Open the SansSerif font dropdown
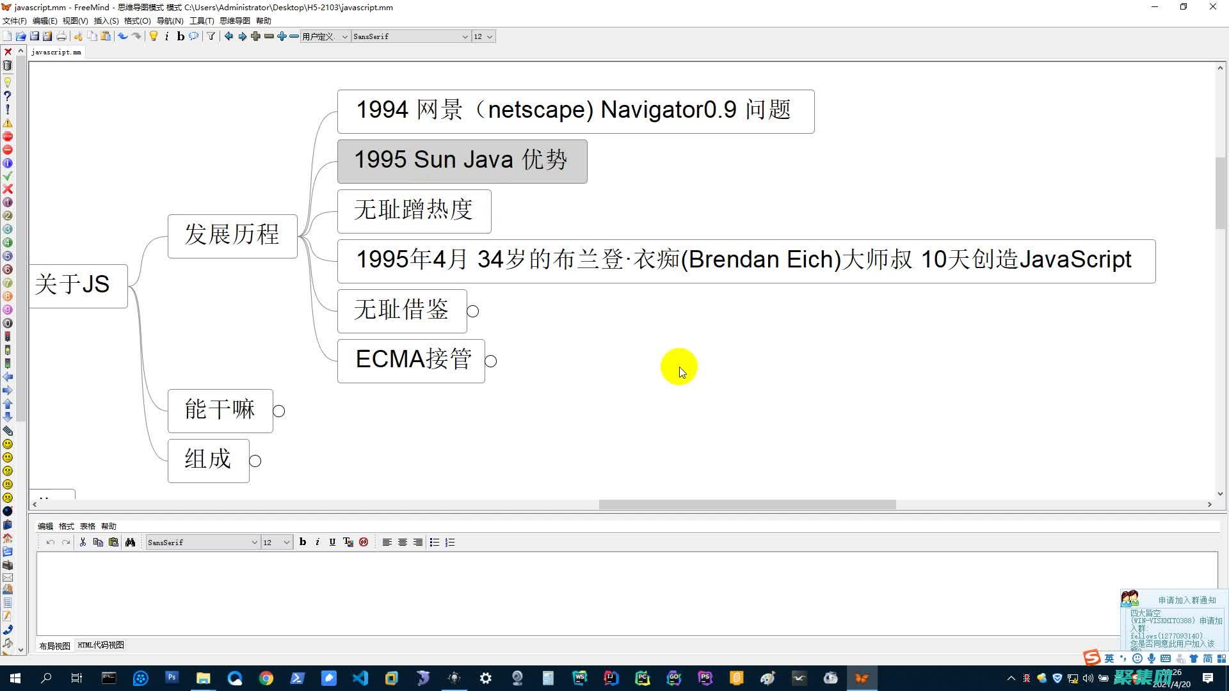Screen dimensions: 1229x691 (410, 36)
